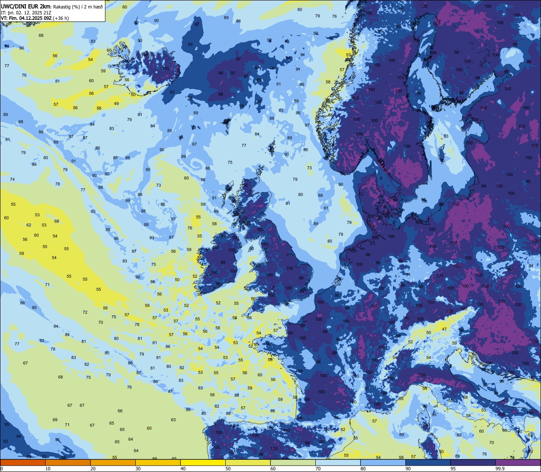Image resolution: width=541 pixels, height=472 pixels.
Task: Select the '62' humidity value in the Atlantic
Action: (x=29, y=225)
